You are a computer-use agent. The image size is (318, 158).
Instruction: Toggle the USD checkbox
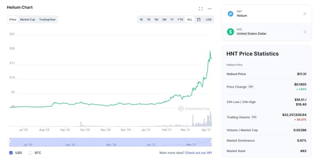point(11,153)
